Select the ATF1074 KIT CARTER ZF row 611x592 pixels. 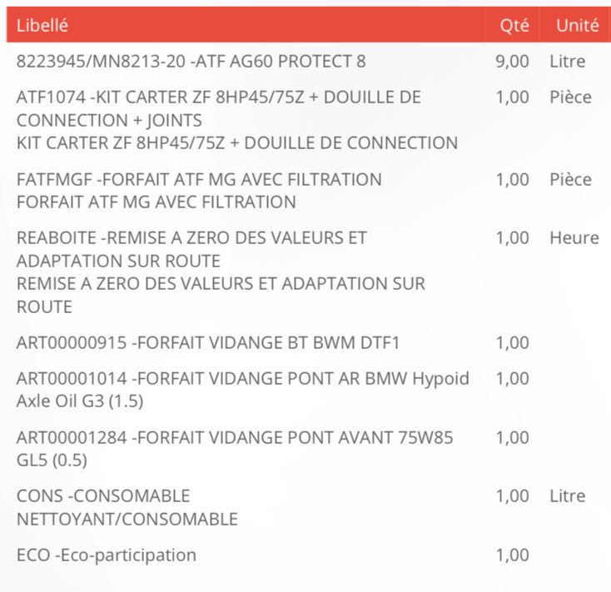[x=309, y=120]
